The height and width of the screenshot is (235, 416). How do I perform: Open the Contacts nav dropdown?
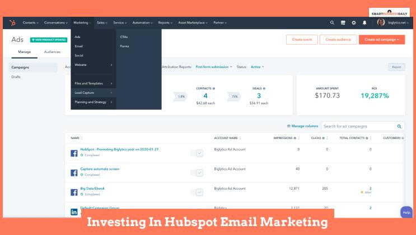pos(30,23)
